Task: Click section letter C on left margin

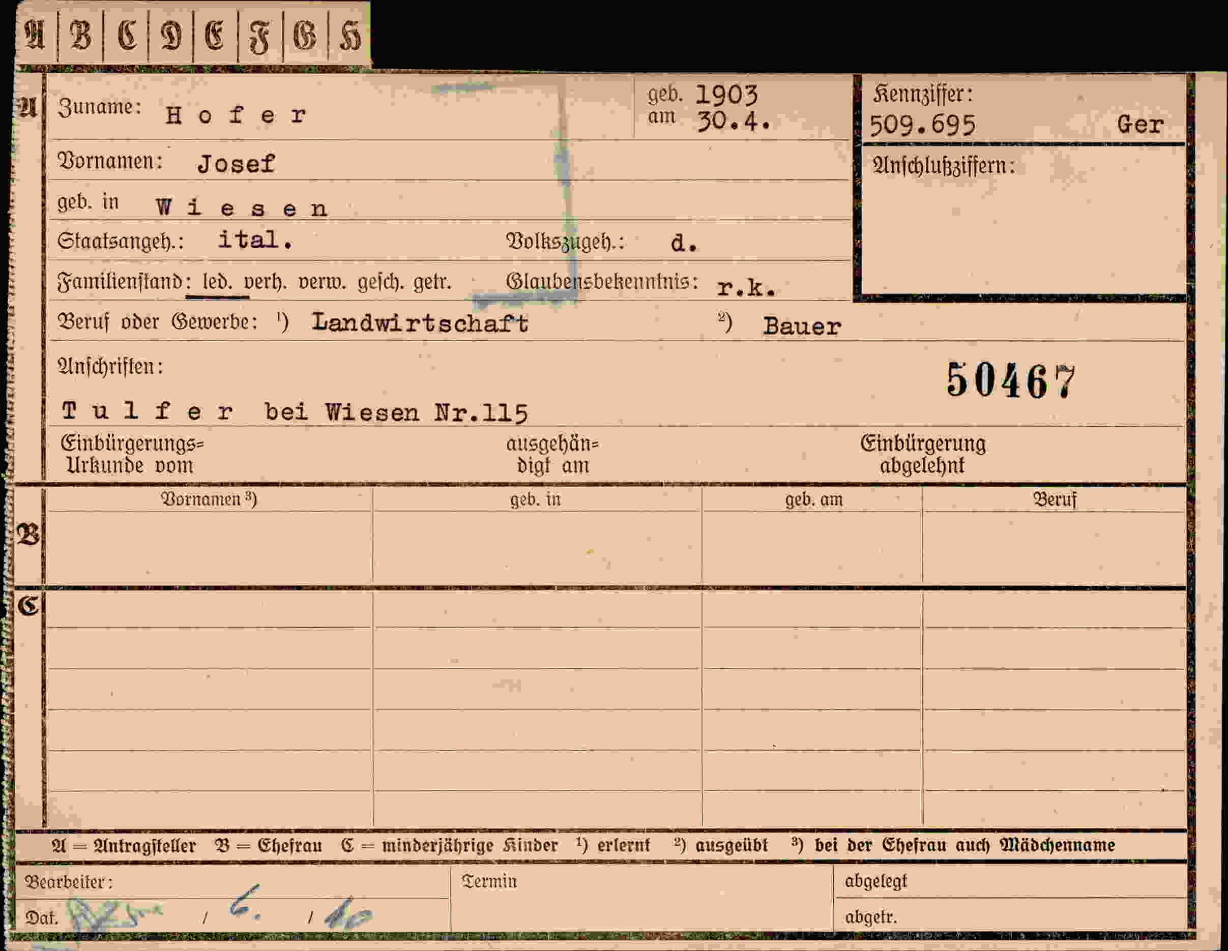Action: click(28, 607)
